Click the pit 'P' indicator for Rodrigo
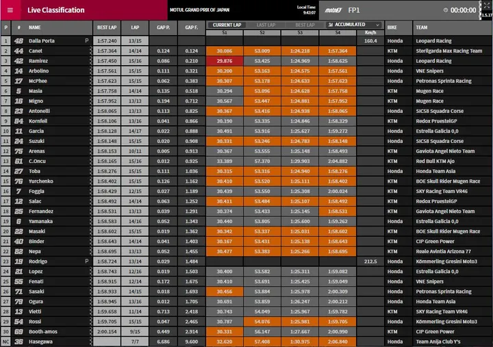Screen dimensions: 493x347 tap(87, 261)
